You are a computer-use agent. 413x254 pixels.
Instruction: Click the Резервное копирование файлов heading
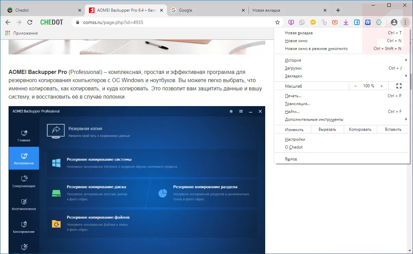point(98,217)
